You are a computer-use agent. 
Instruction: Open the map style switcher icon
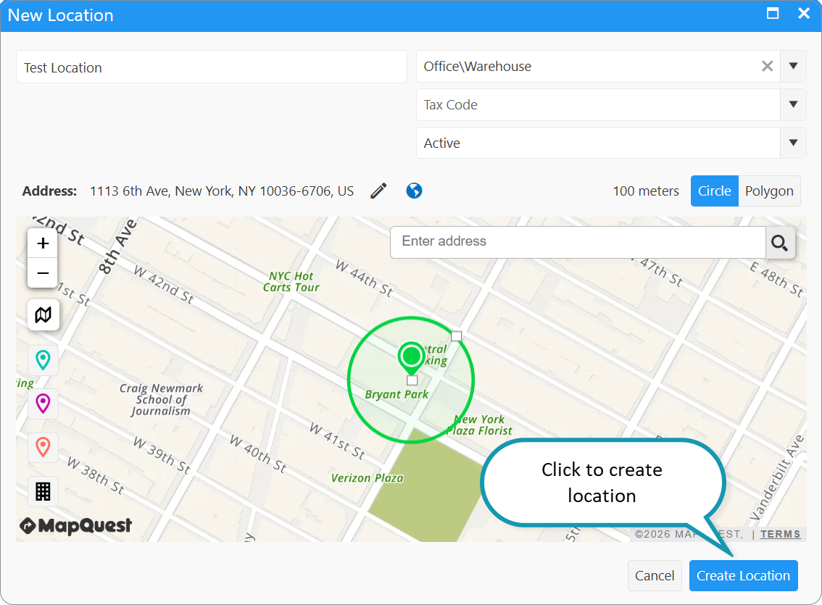click(x=43, y=314)
